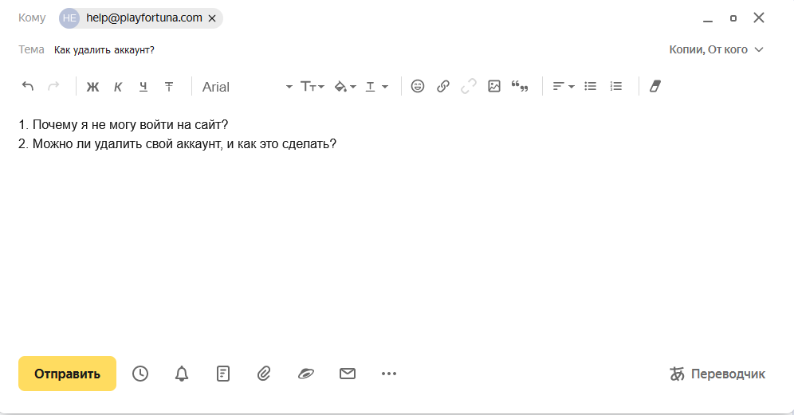The image size is (794, 415).
Task: Open the Arial font dropdown
Action: tap(247, 87)
